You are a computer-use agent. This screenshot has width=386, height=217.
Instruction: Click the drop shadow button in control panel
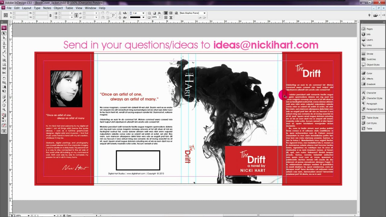pyautogui.click(x=154, y=13)
